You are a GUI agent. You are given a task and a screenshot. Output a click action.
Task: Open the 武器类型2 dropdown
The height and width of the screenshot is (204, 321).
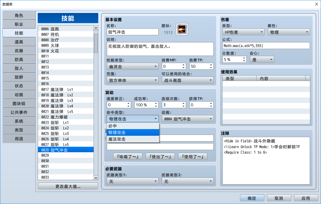187,181
